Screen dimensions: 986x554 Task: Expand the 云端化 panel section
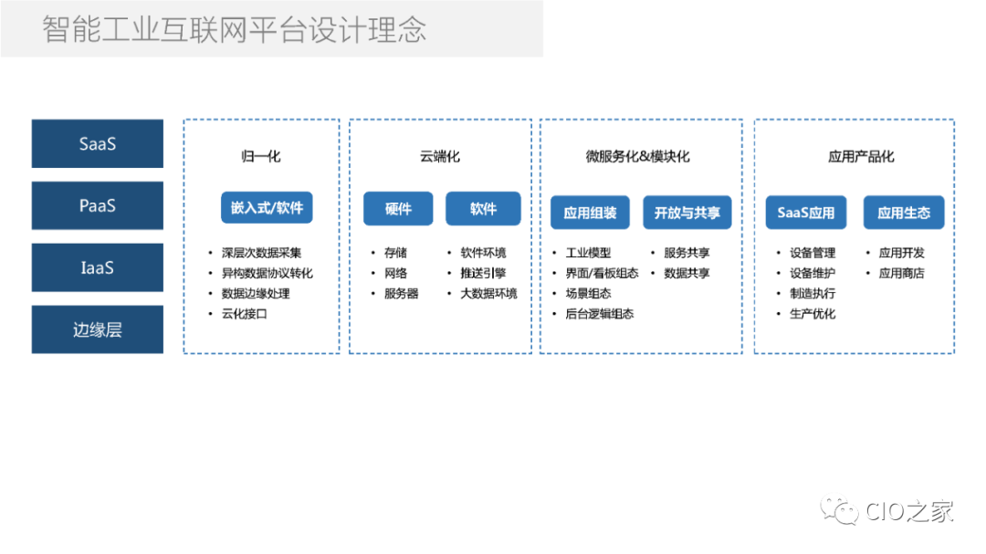439,156
